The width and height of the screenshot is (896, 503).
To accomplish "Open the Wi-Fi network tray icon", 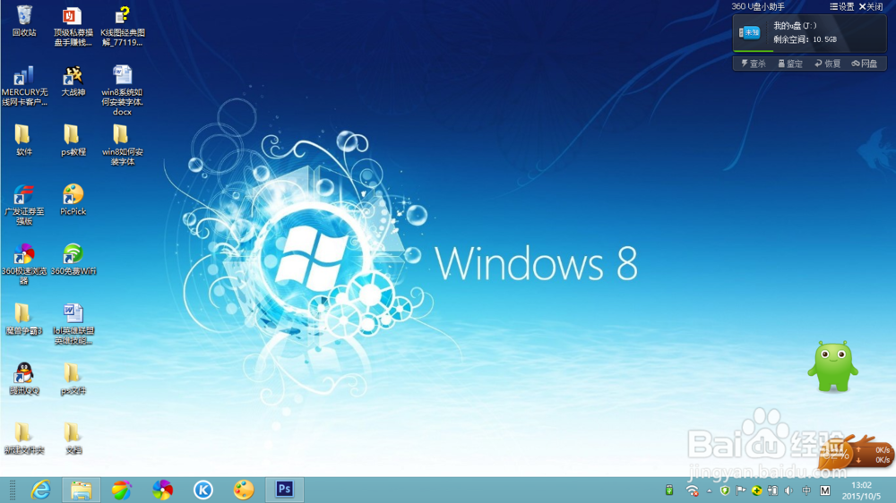I will (692, 490).
